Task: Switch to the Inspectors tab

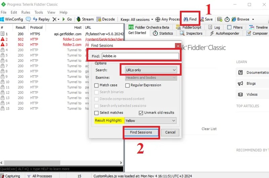Action: (191, 33)
